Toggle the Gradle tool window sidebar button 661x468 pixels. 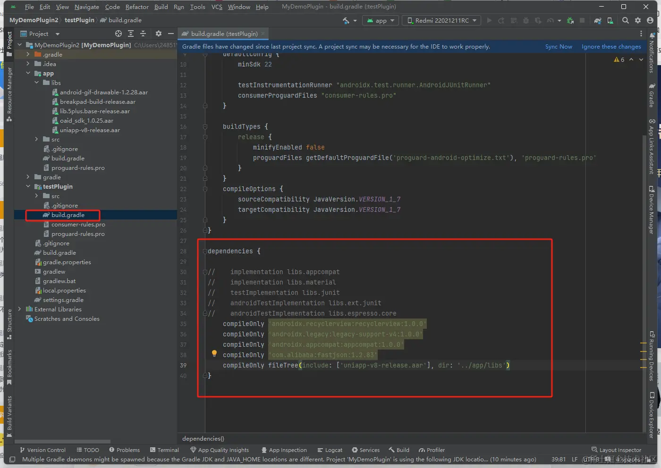coord(652,96)
